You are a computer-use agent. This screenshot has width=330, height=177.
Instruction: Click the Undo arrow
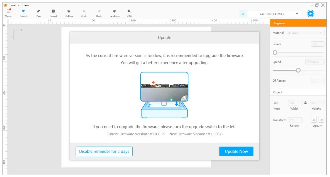[84, 11]
